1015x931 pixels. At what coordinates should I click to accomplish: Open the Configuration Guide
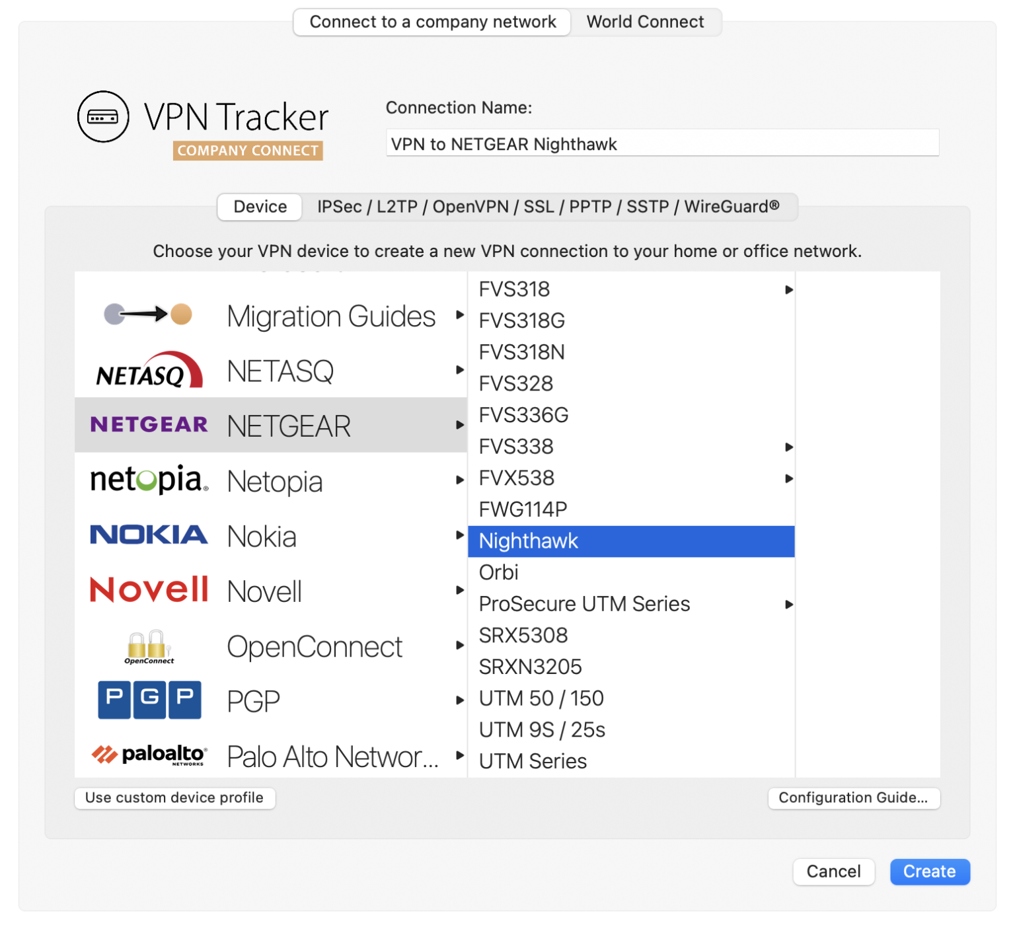click(854, 798)
